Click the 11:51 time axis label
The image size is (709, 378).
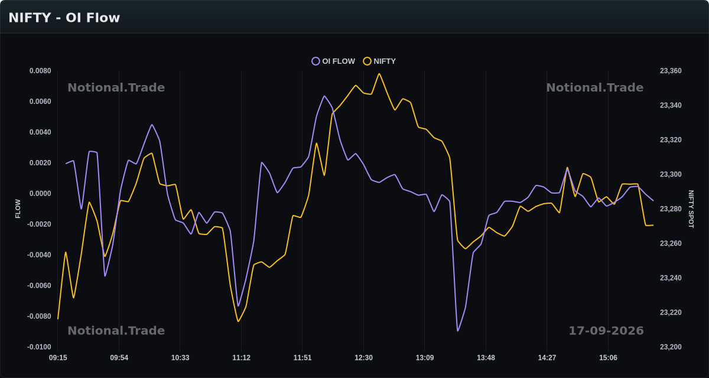[303, 358]
